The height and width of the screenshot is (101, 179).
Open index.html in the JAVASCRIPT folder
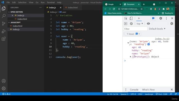click(17, 26)
